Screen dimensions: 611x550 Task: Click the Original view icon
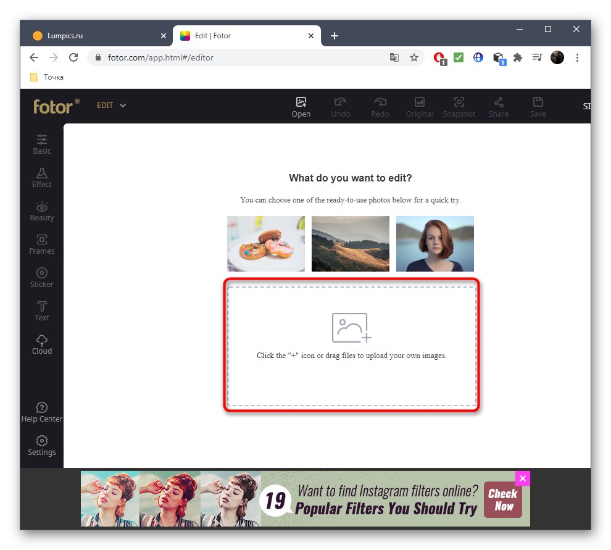pyautogui.click(x=420, y=106)
